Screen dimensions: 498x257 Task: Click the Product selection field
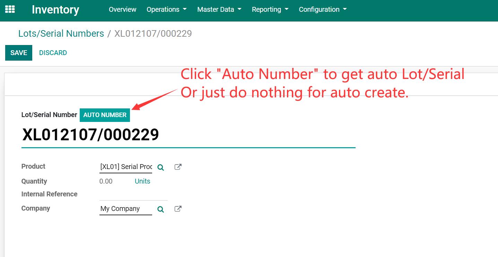pos(126,167)
